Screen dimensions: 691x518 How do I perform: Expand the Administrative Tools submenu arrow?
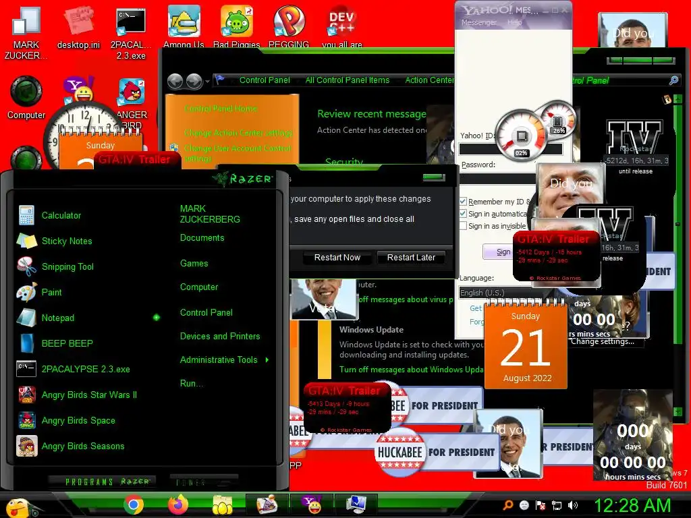pos(267,360)
